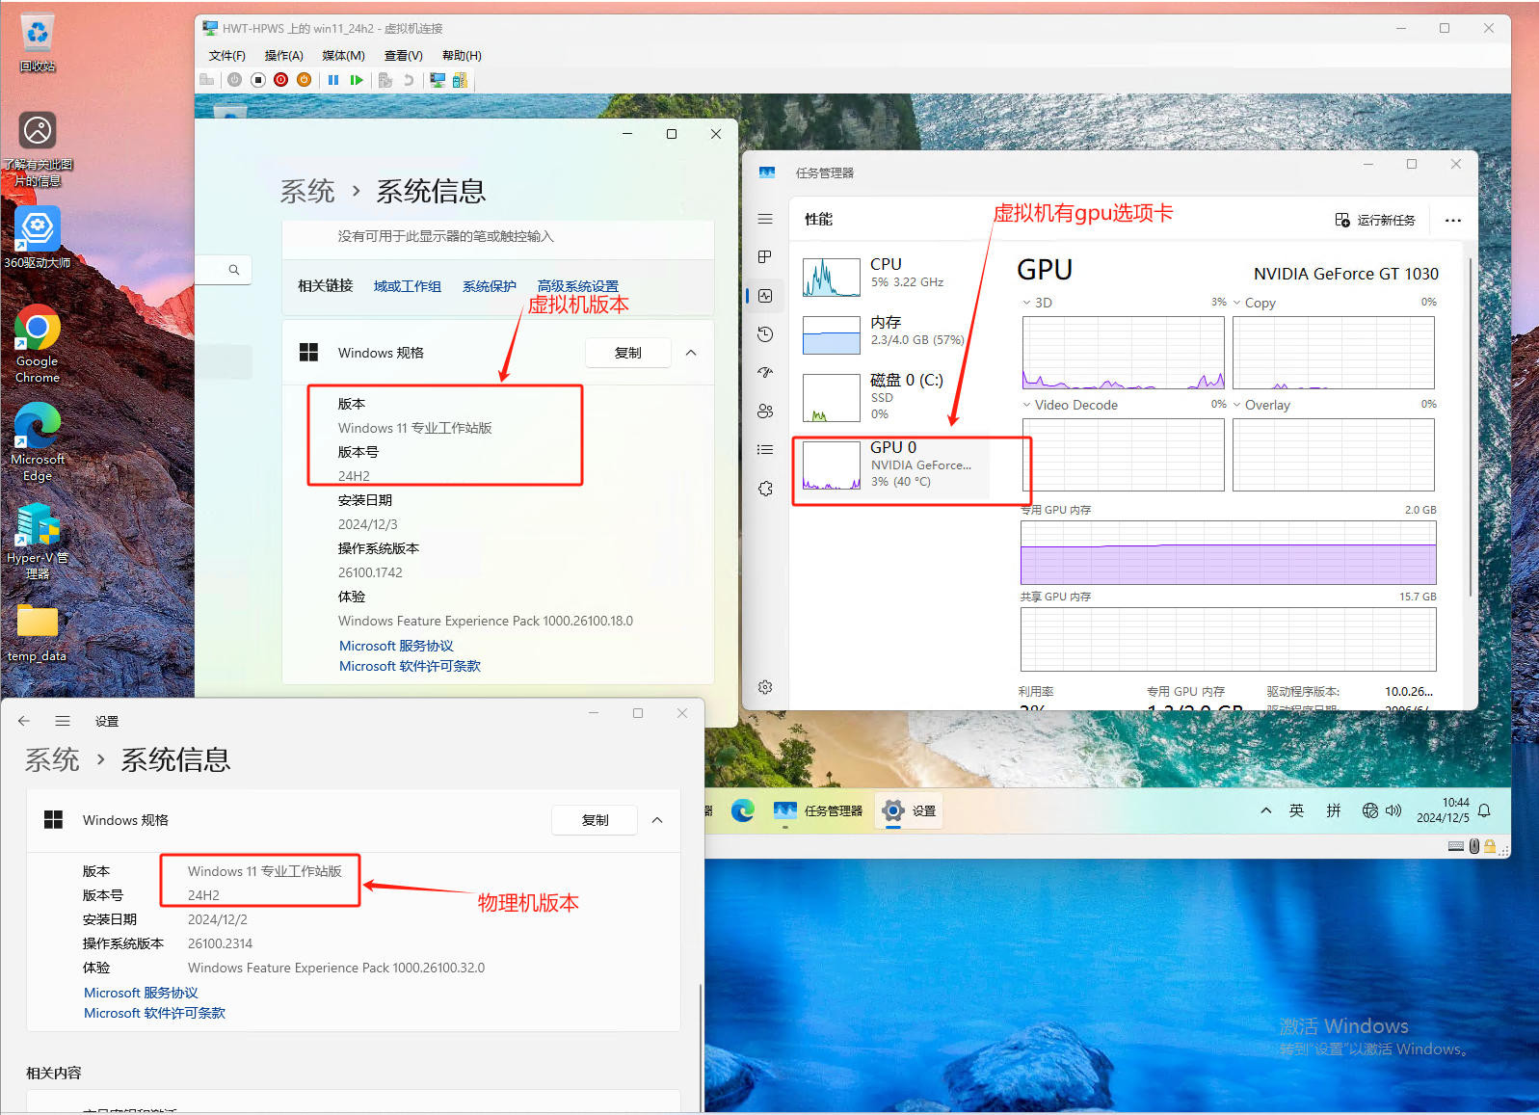Open Microsoft 软件许可条款 link in VM settings

click(410, 666)
